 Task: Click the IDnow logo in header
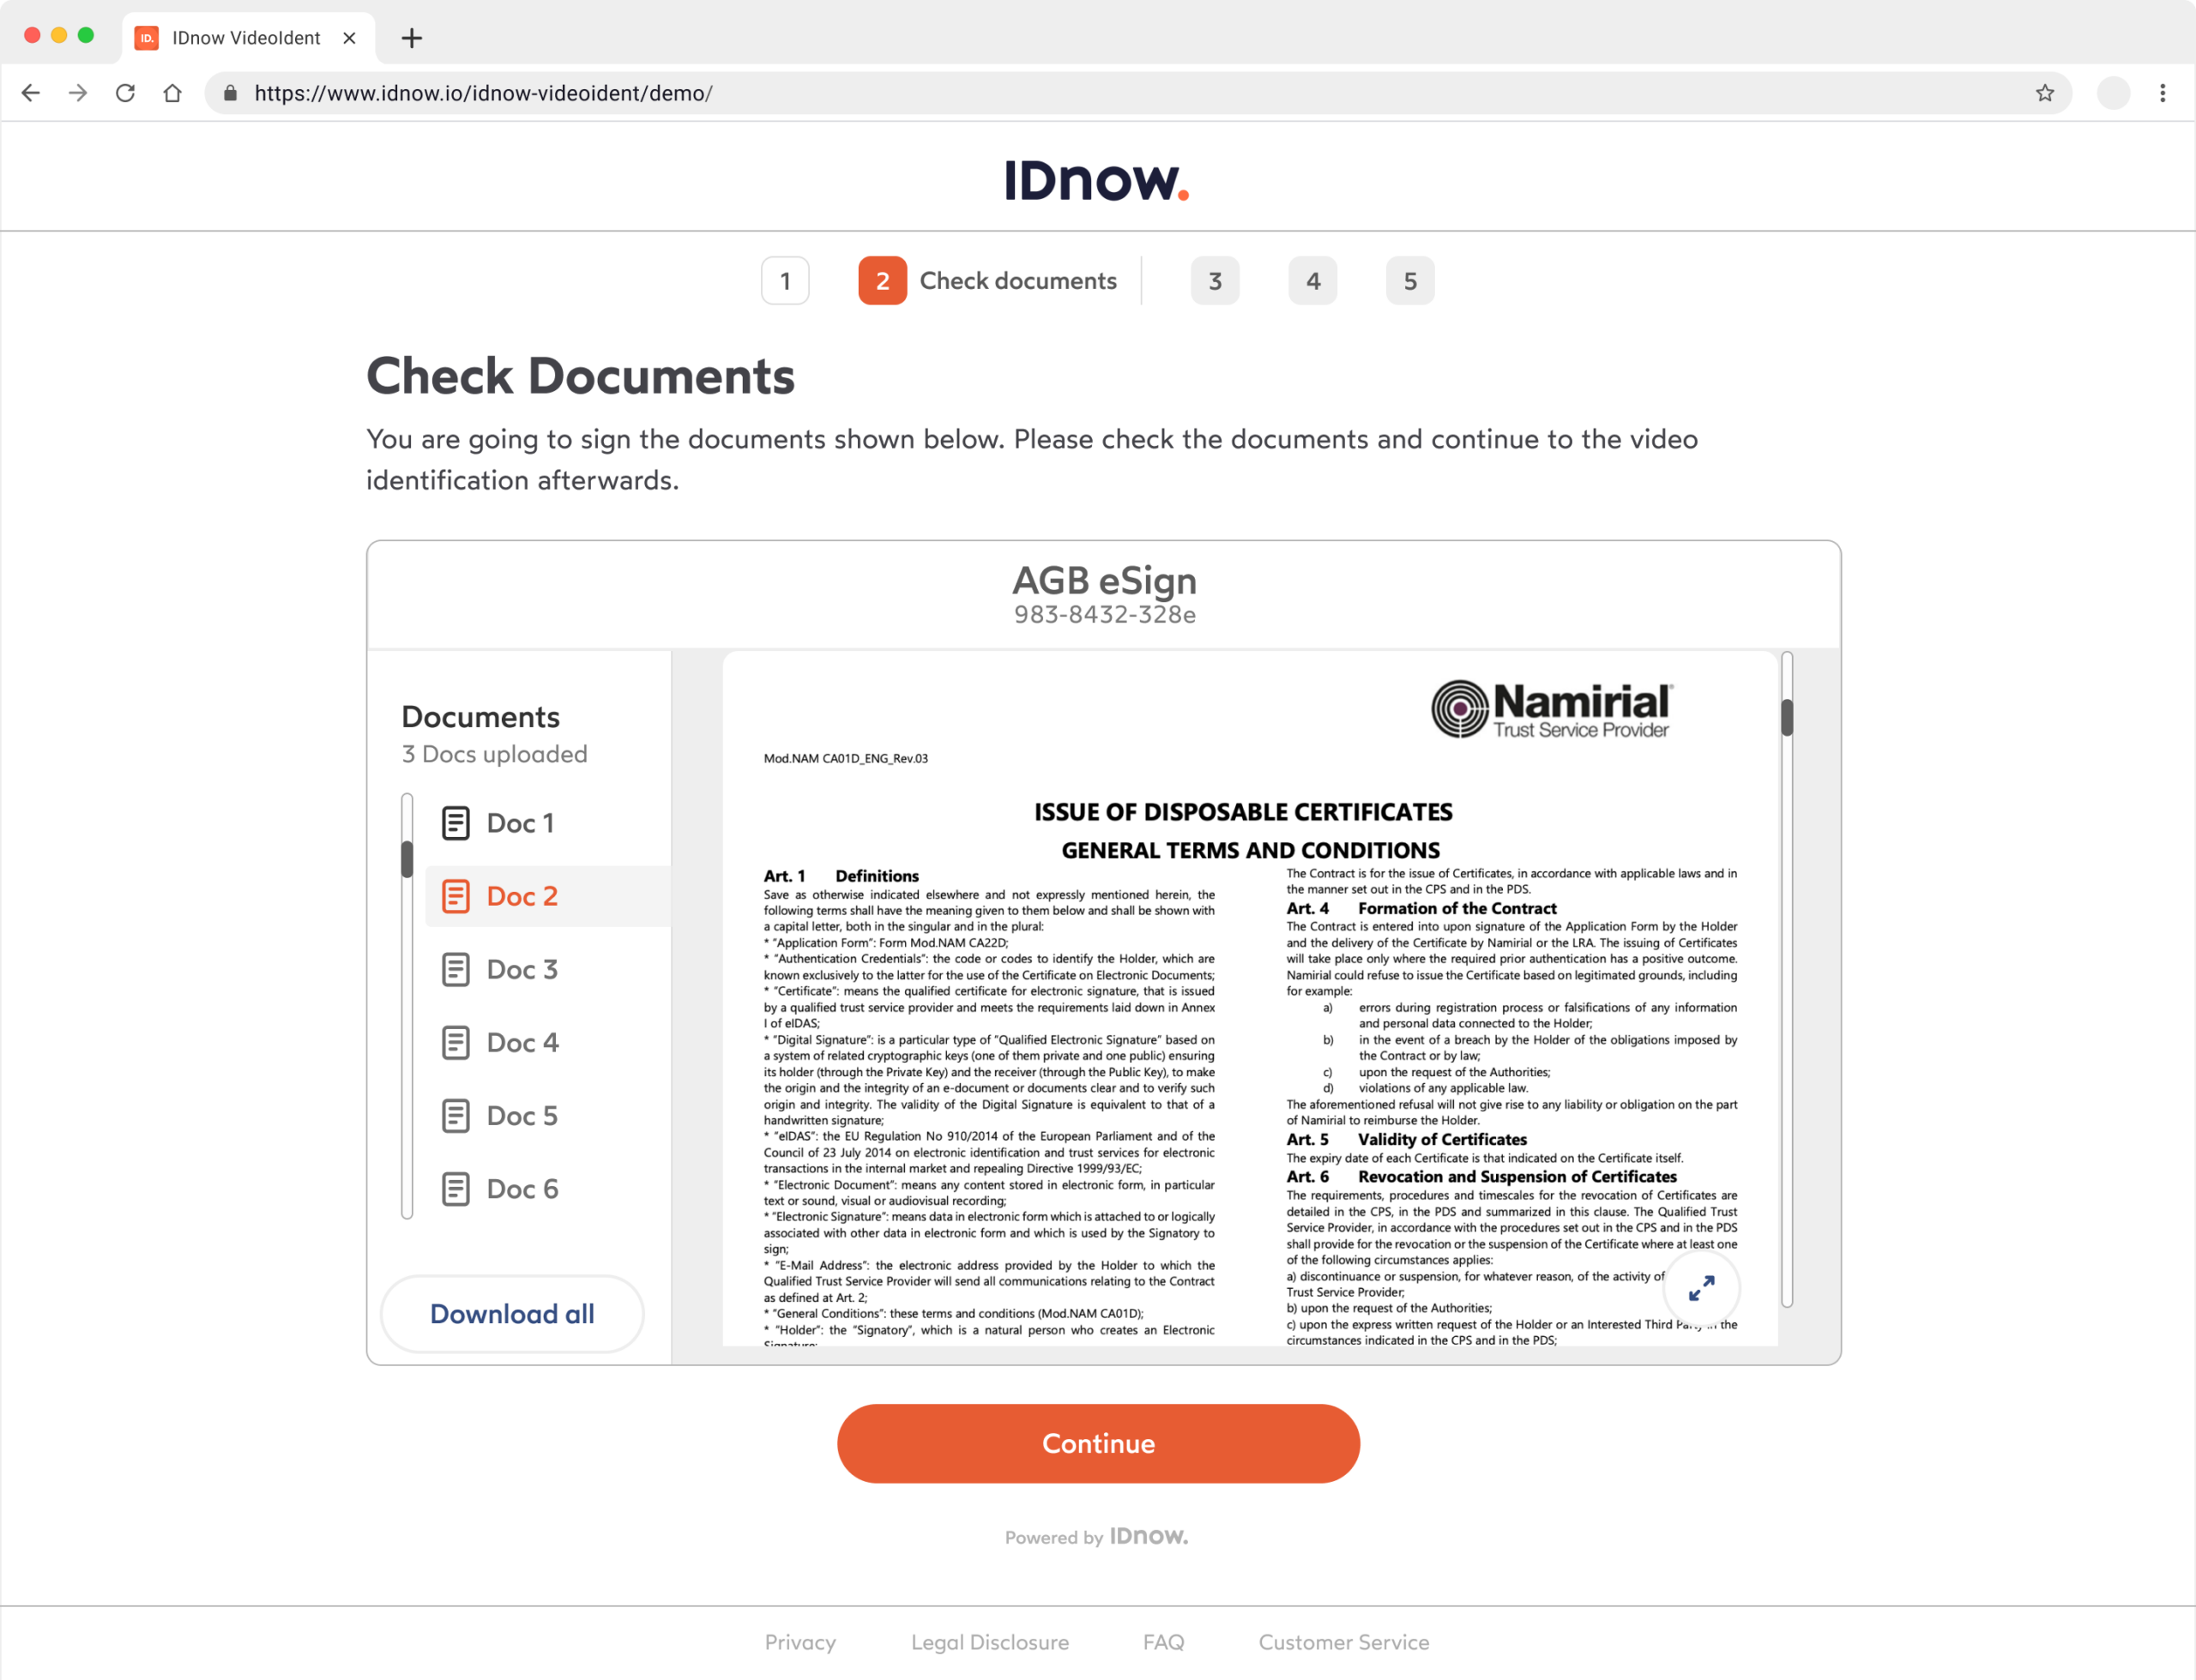1097,181
